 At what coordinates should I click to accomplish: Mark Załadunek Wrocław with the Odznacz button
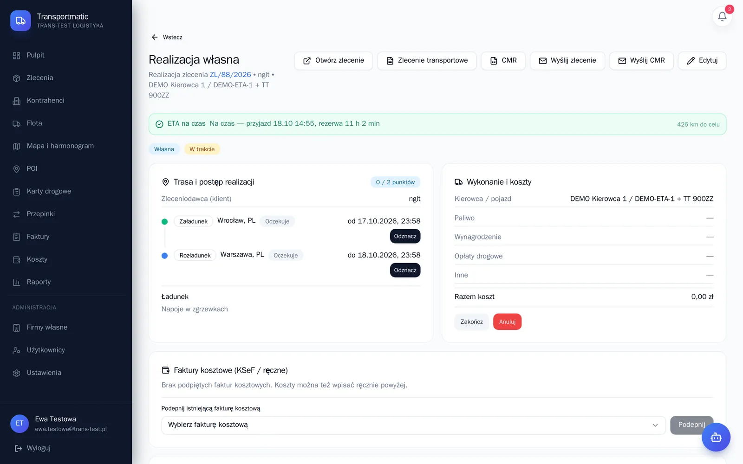[x=405, y=236]
